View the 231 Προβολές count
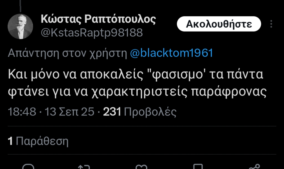This screenshot has width=284, height=169. click(x=140, y=112)
